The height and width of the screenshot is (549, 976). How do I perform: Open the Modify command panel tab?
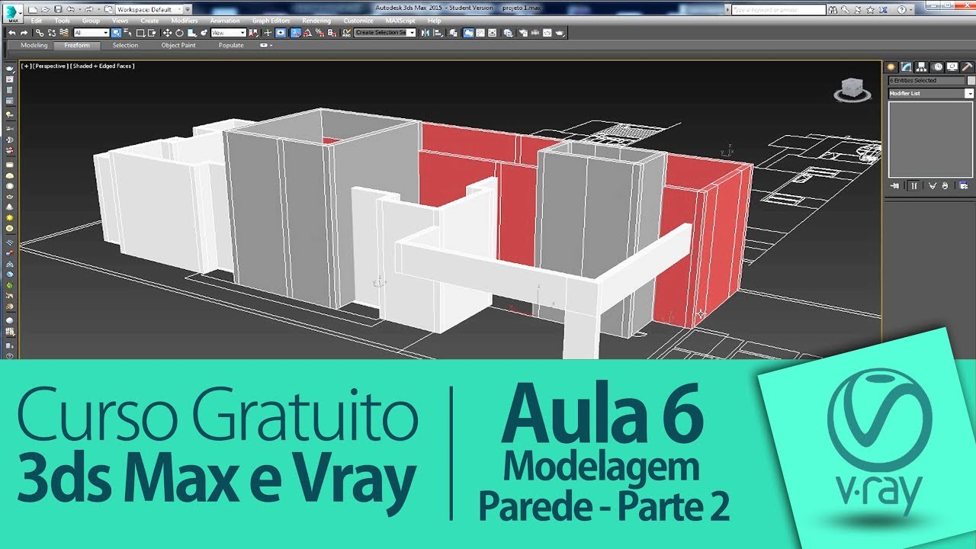[906, 67]
